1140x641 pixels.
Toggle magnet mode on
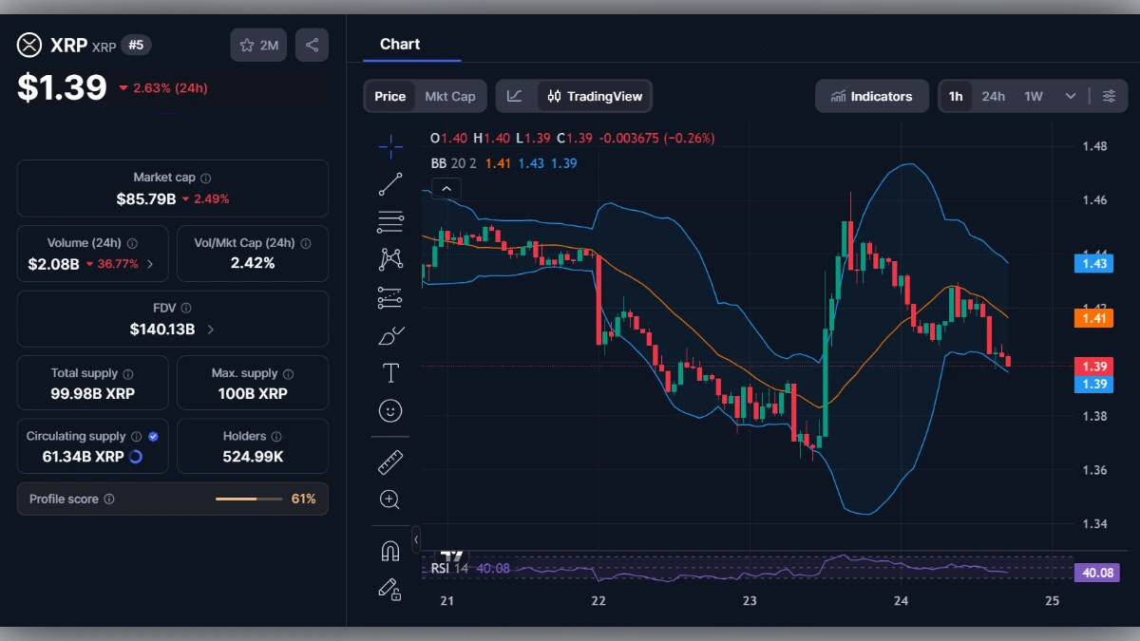click(389, 549)
